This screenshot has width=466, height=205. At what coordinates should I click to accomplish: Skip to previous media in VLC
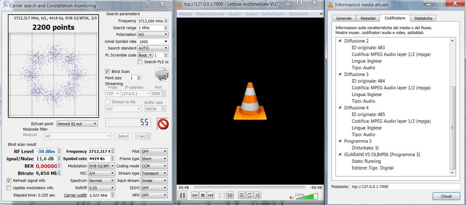point(195,196)
